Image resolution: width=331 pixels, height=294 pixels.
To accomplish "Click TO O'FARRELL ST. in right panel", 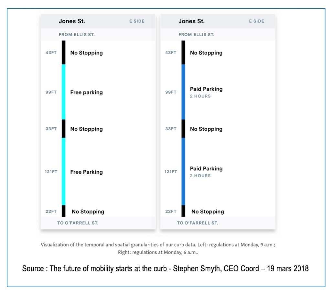I will [x=198, y=223].
